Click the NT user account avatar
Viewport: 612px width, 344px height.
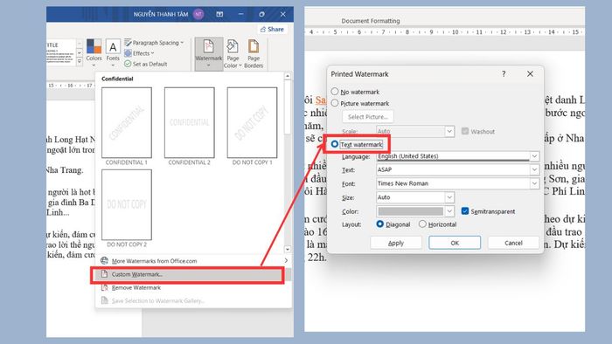198,15
